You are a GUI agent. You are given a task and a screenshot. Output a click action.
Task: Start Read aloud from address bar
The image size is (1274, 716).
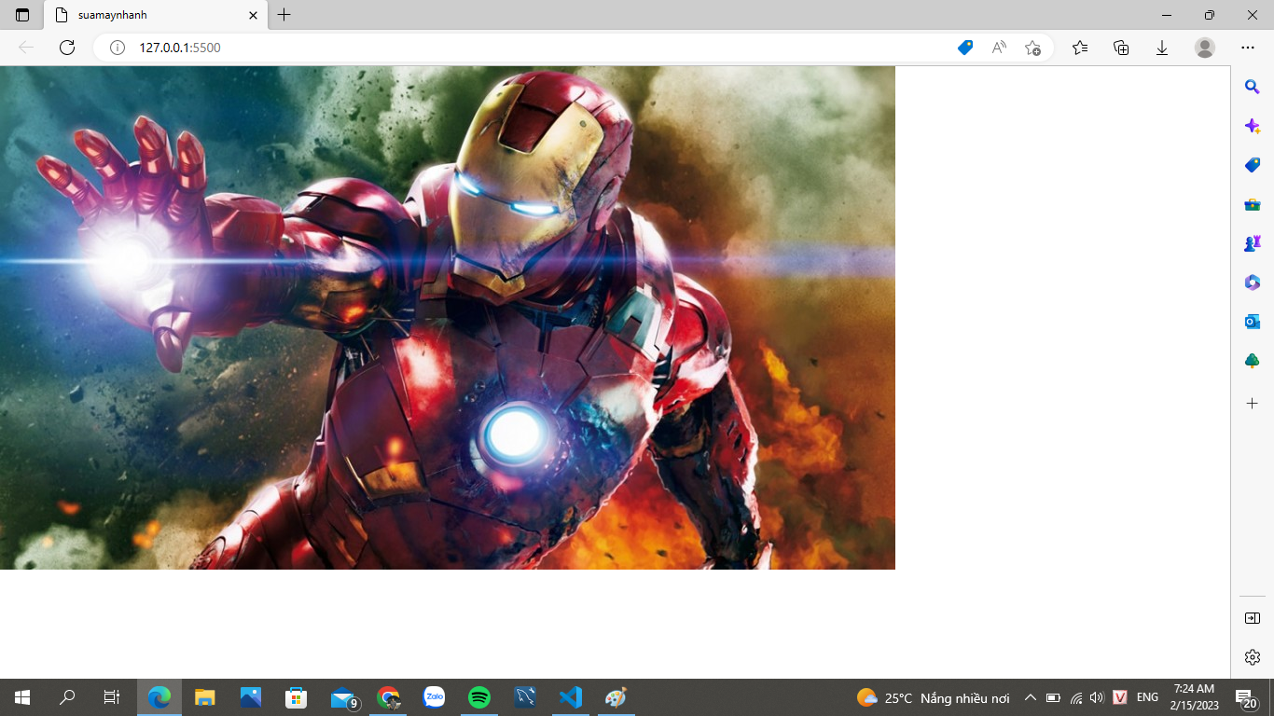999,48
